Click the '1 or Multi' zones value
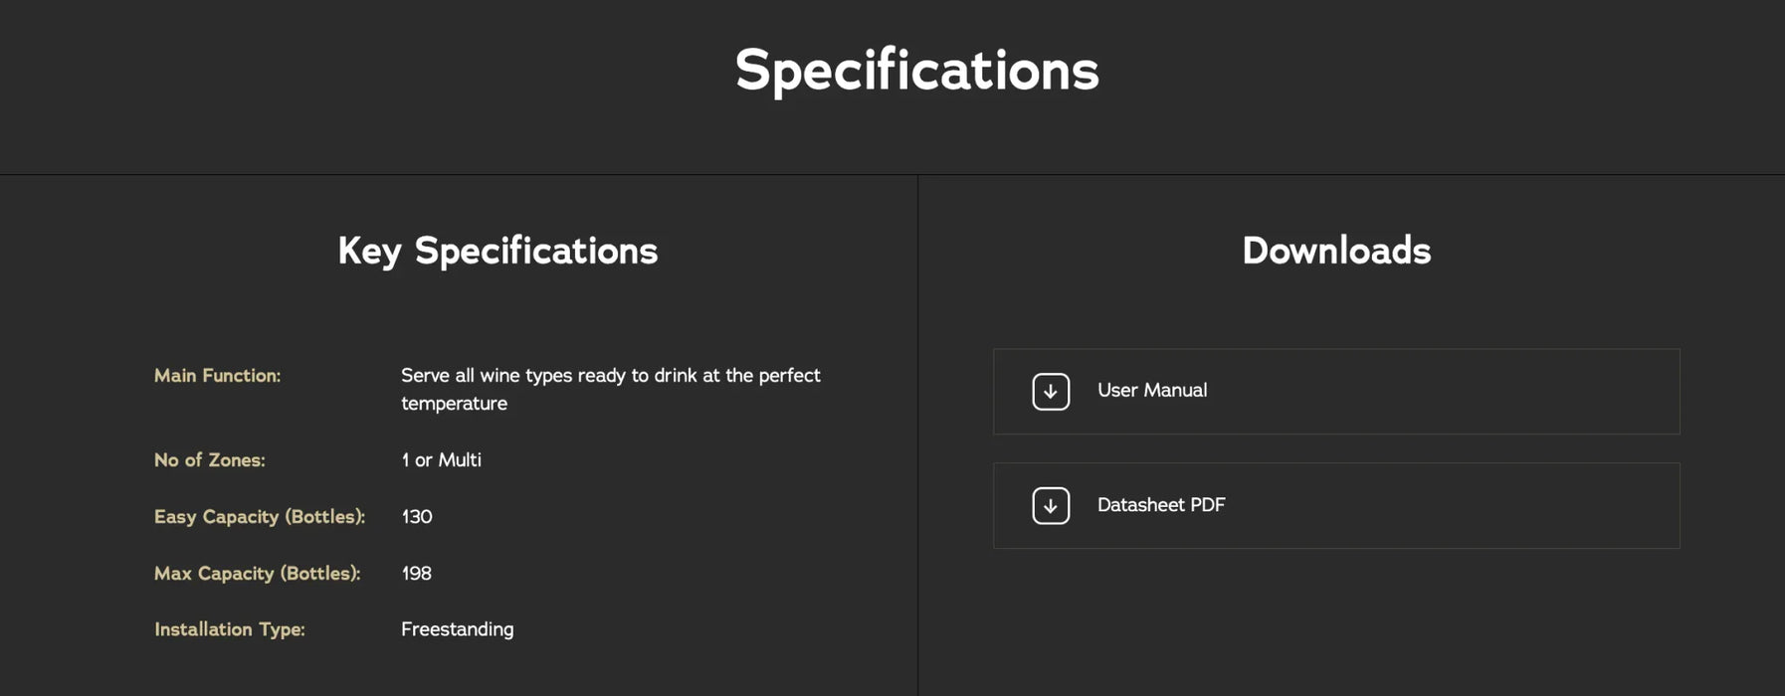Screen dimensions: 1785x696 (x=441, y=460)
